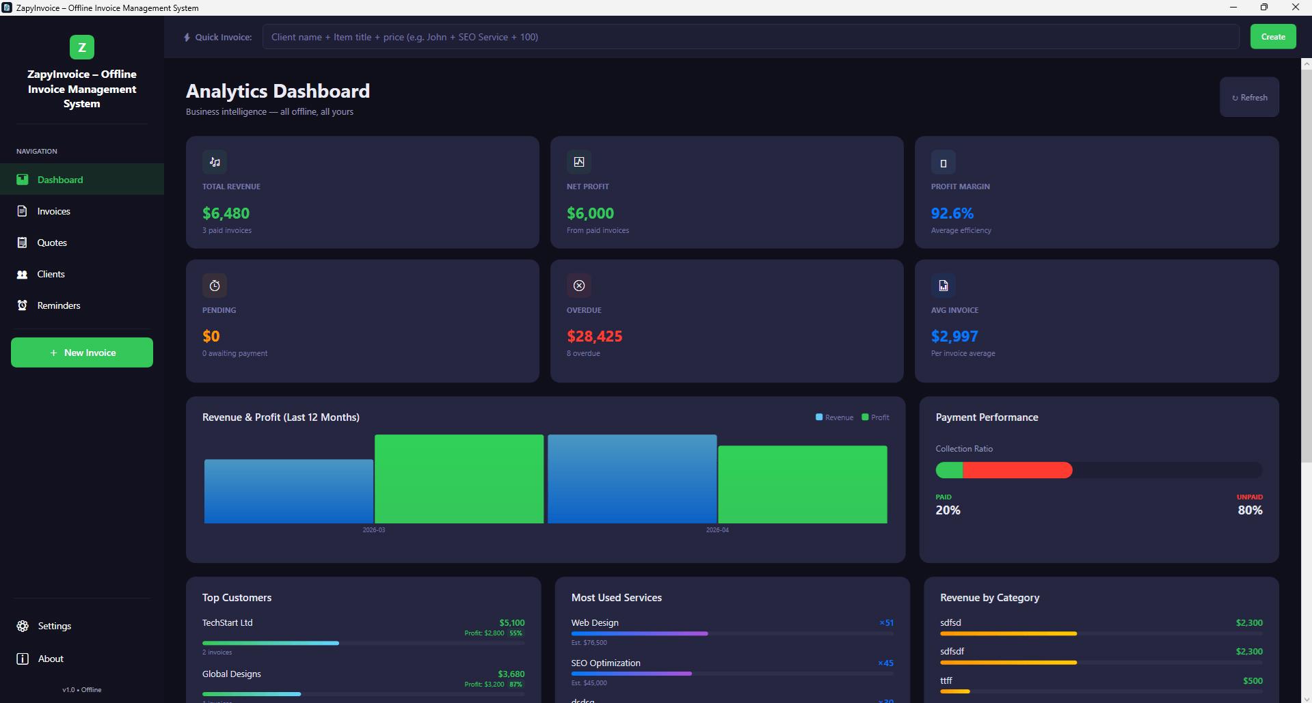Screen dimensions: 1312x703
Task: Click the About info icon
Action: tap(23, 659)
